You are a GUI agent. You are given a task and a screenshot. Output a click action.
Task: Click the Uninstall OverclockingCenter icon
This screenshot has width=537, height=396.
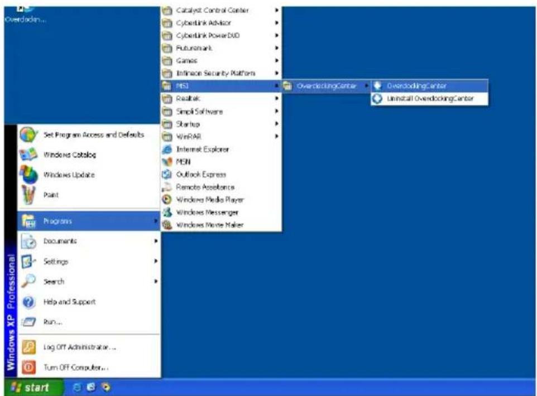click(x=377, y=99)
